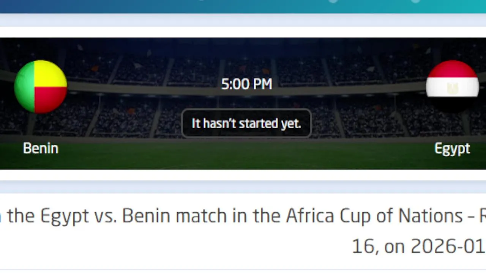Click the "16, on 2026-01" date text
This screenshot has height=273, width=486.
coord(418,246)
